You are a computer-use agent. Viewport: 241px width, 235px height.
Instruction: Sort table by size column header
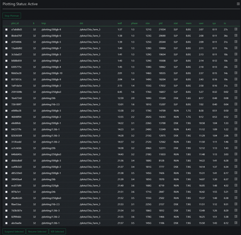pos(148,23)
